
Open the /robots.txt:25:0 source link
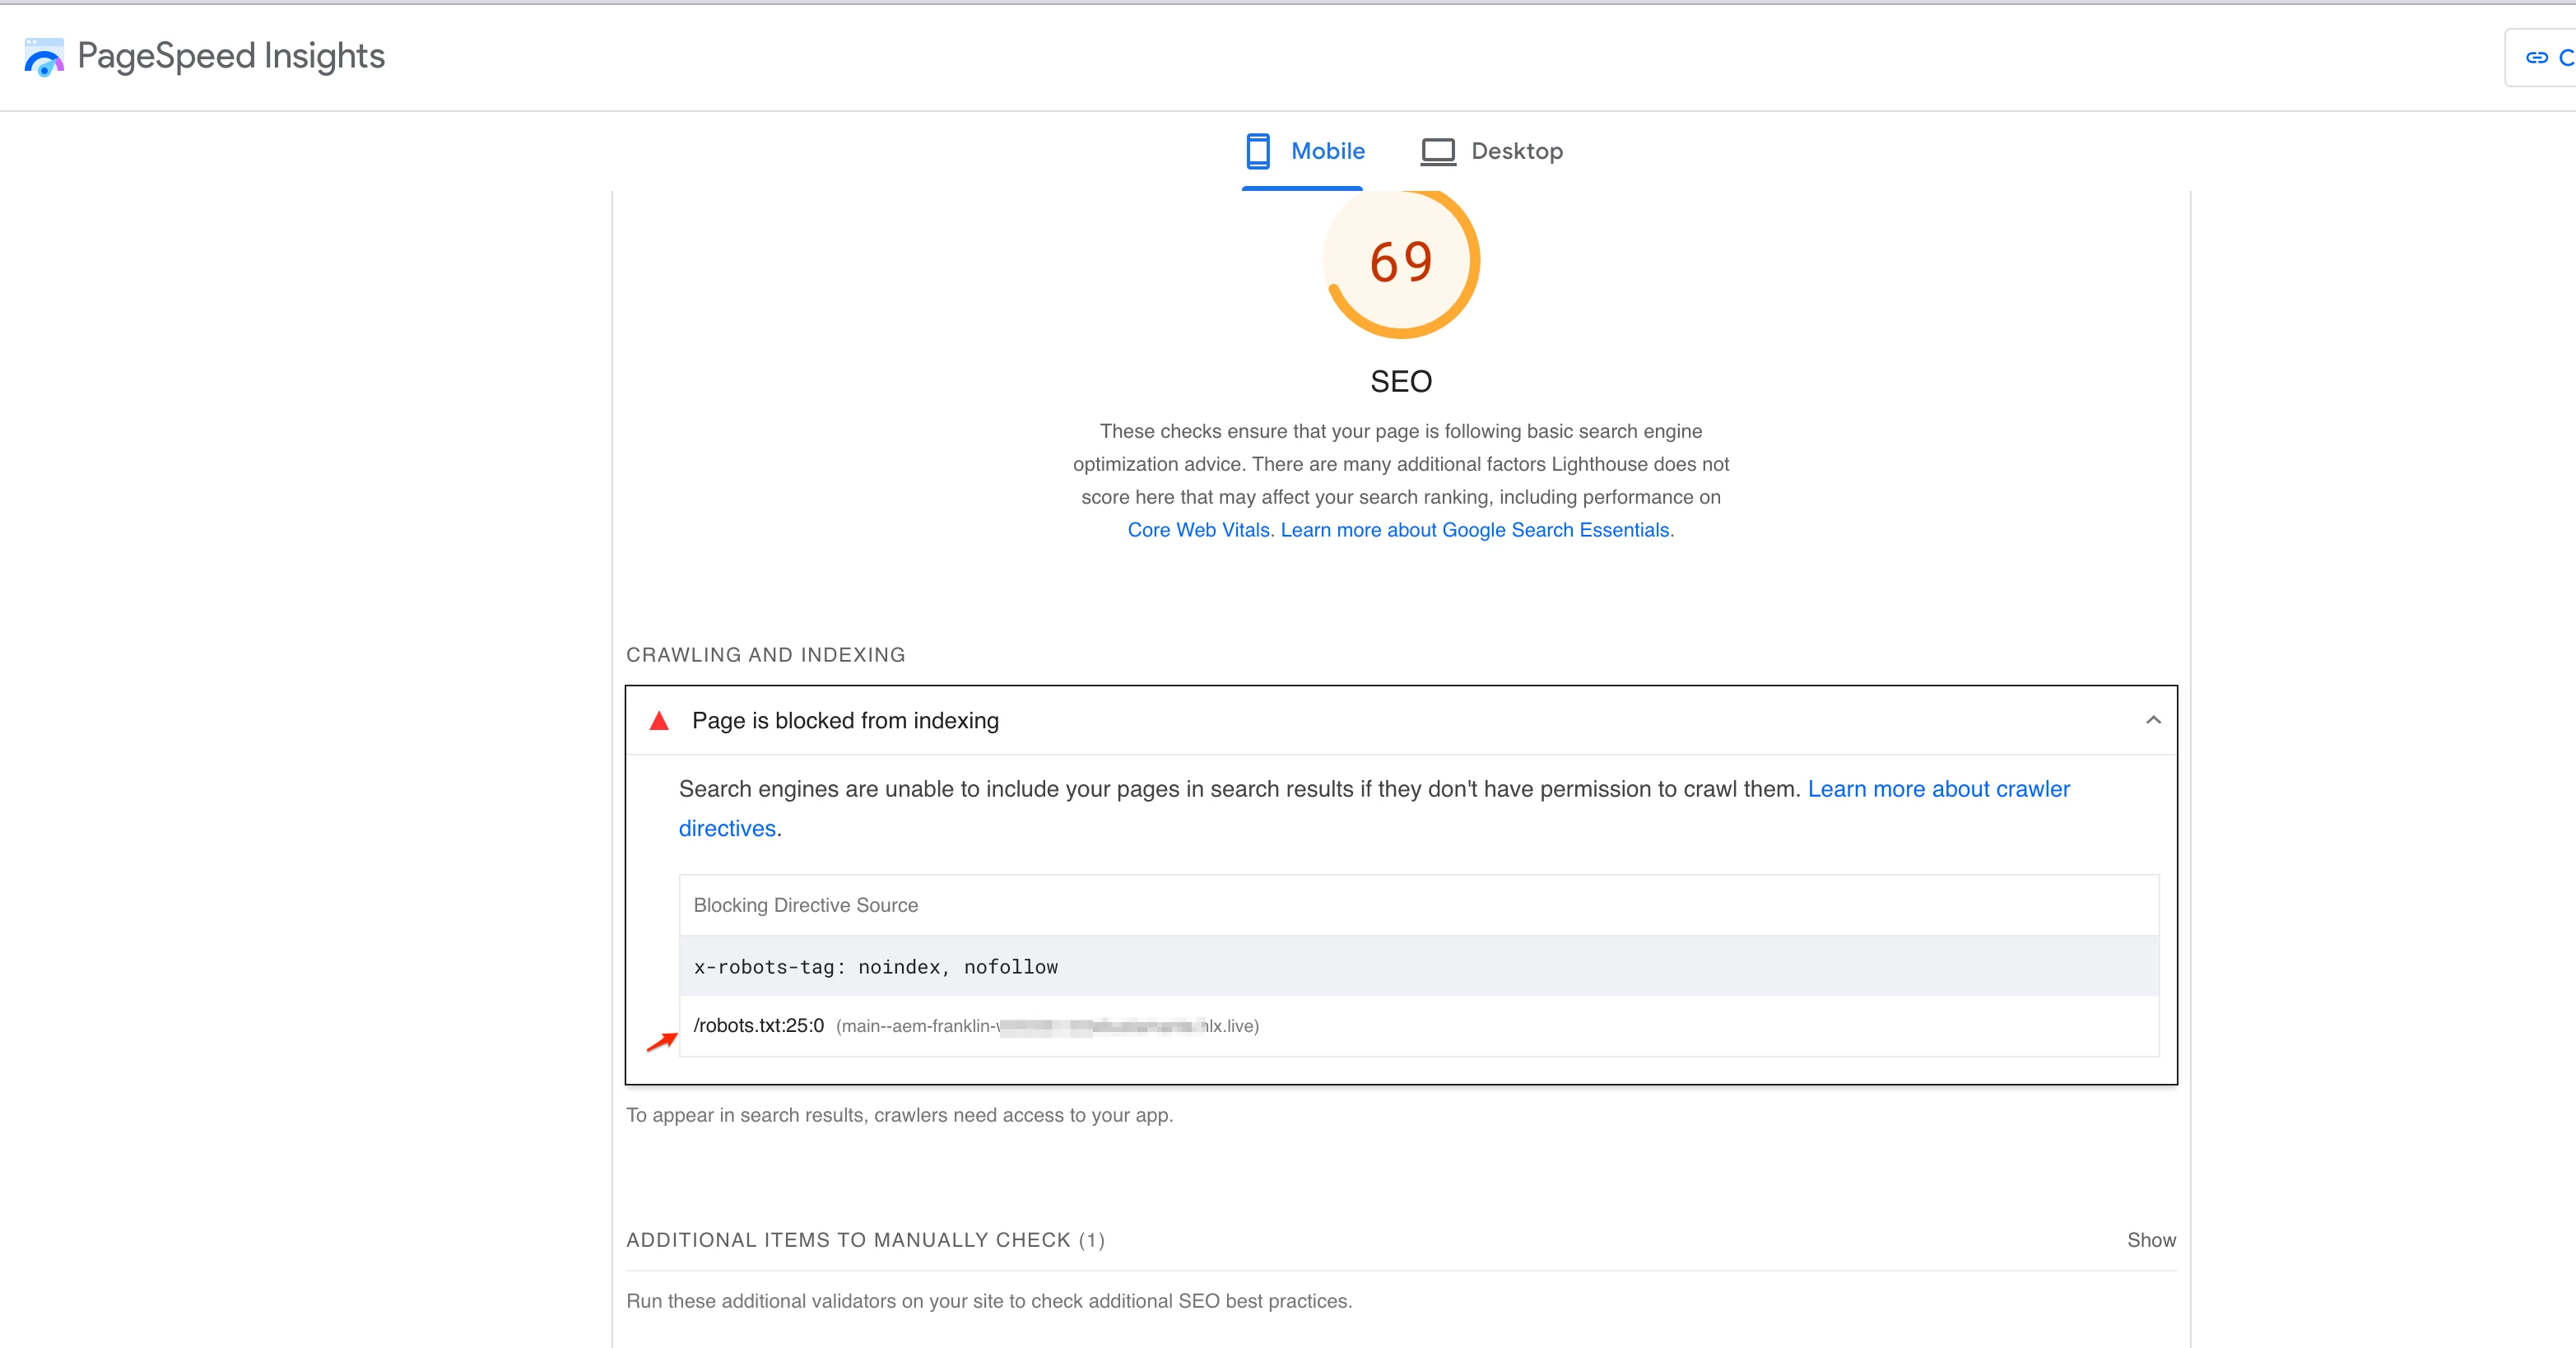point(758,1026)
